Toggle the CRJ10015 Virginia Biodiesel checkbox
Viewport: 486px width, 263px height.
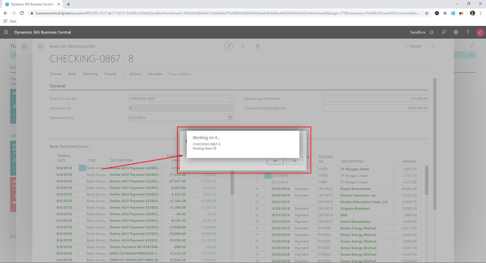257,208
